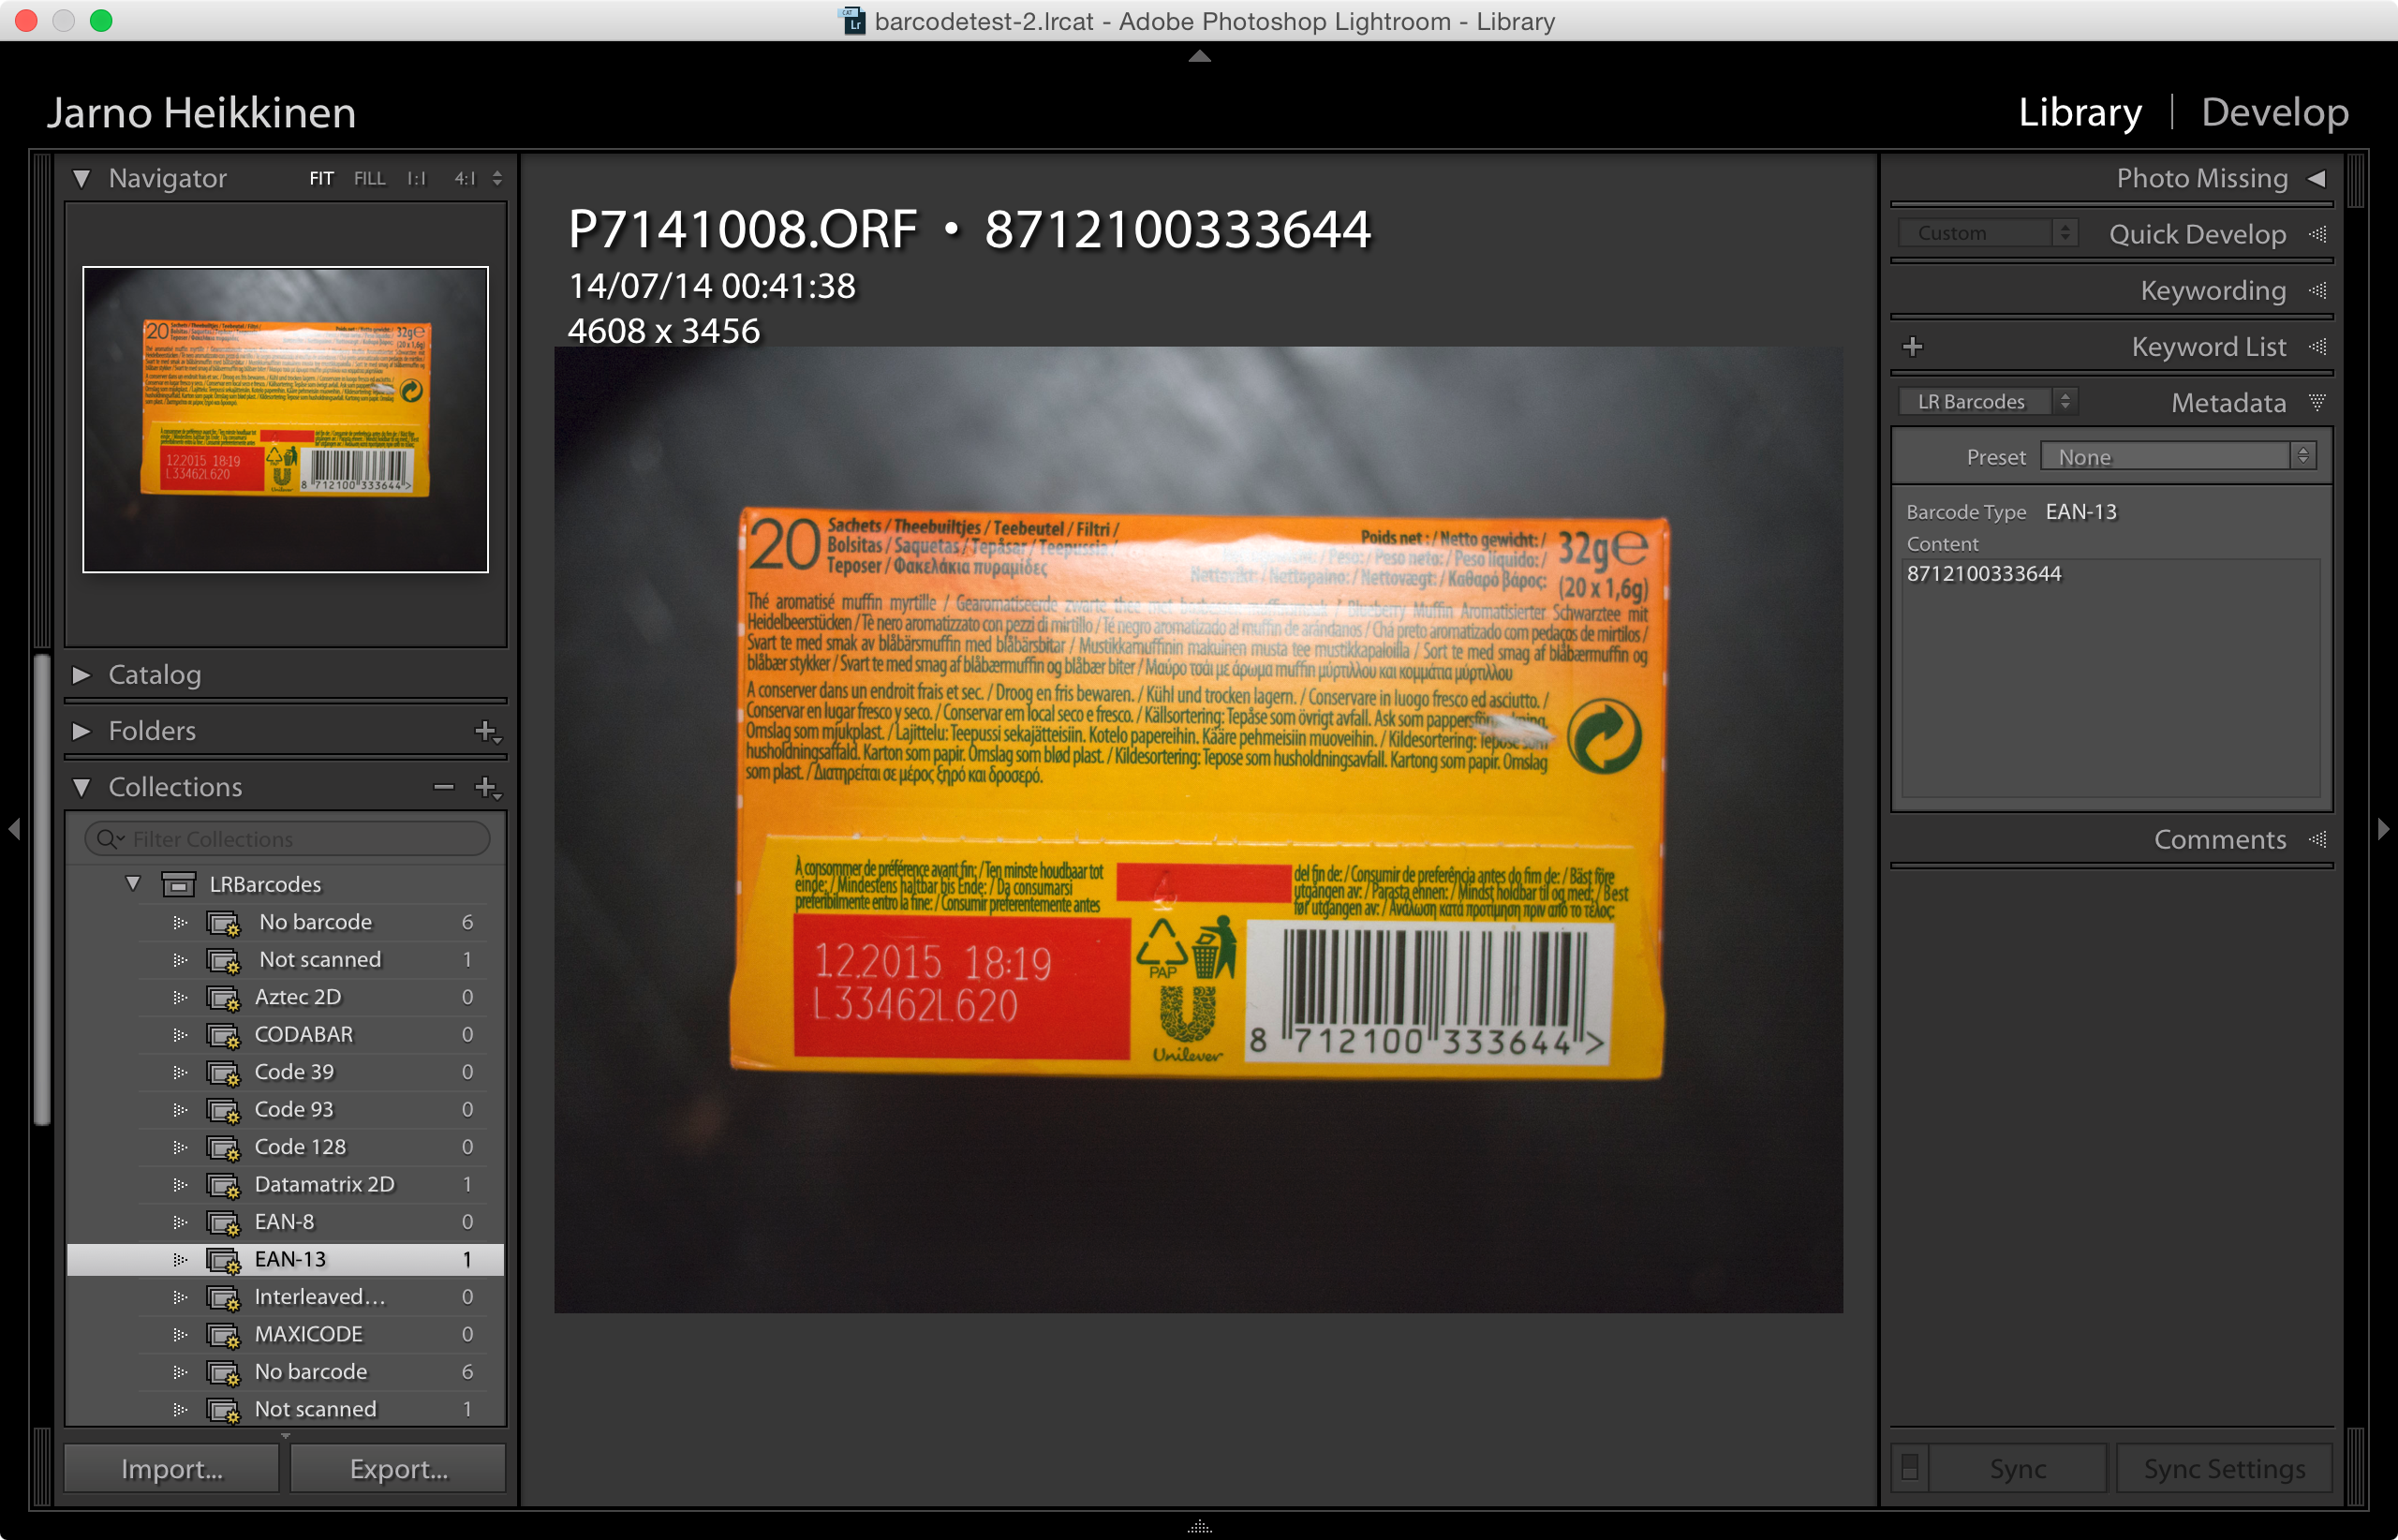Select Code 93 smart collection icon
Image resolution: width=2398 pixels, height=1540 pixels.
tap(223, 1110)
